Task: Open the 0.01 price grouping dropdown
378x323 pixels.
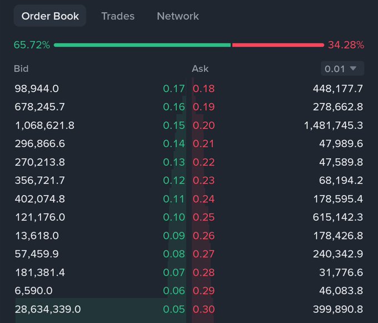Action: [x=342, y=69]
